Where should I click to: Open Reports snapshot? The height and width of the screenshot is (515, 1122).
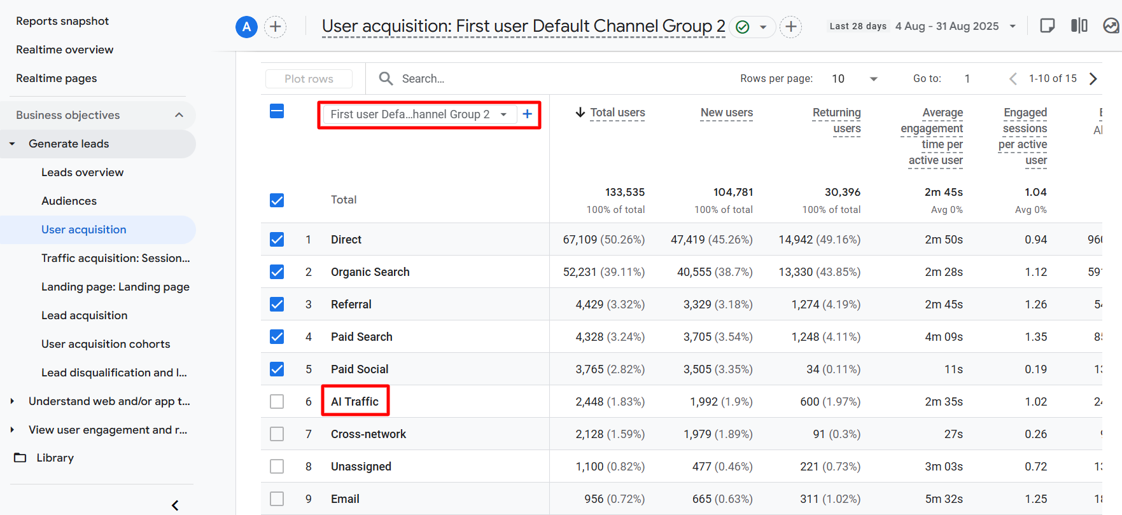pyautogui.click(x=62, y=21)
